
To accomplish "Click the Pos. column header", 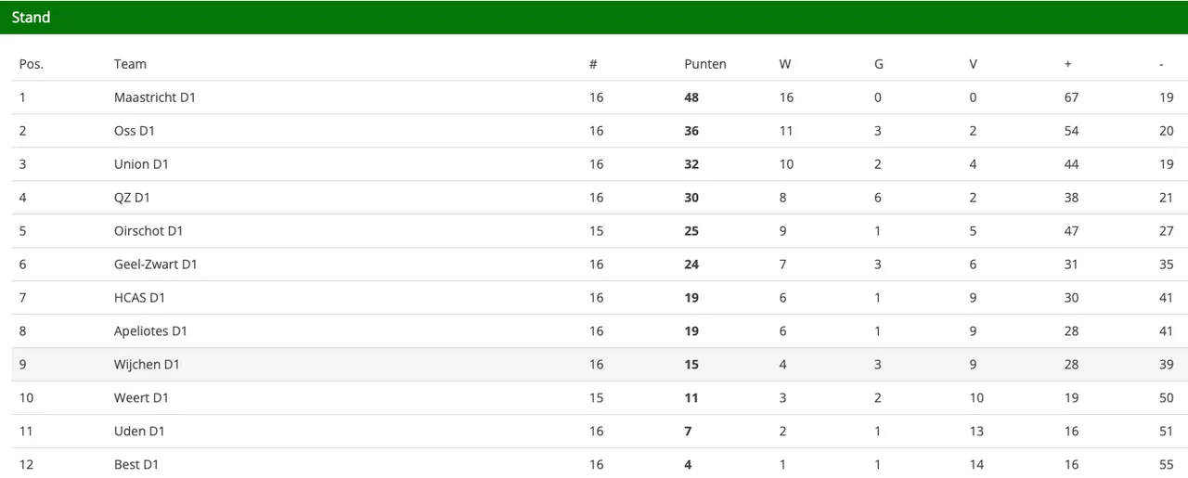I will pyautogui.click(x=32, y=64).
